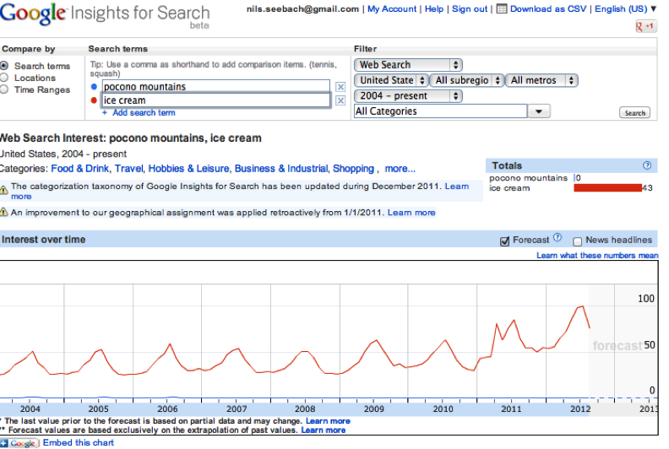This screenshot has height=449, width=669.
Task: Open the English (US) language menu
Action: (x=625, y=9)
